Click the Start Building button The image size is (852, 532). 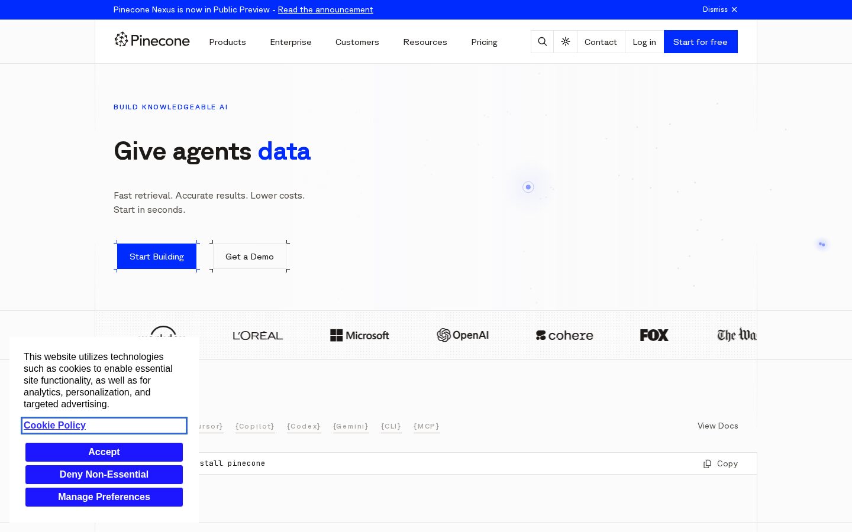pos(157,257)
